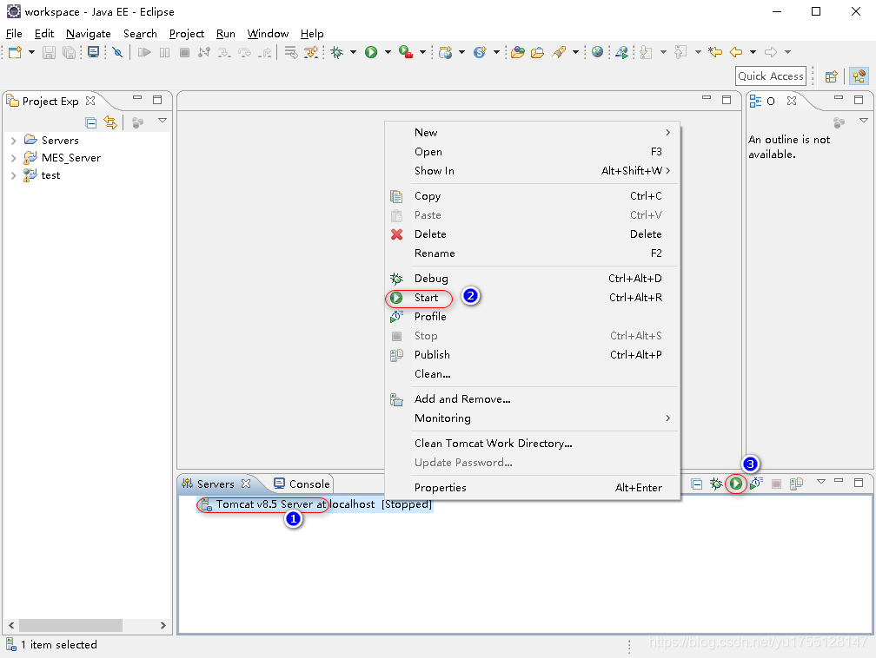The height and width of the screenshot is (658, 876).
Task: Expand the MES_Server project node
Action: [x=13, y=158]
